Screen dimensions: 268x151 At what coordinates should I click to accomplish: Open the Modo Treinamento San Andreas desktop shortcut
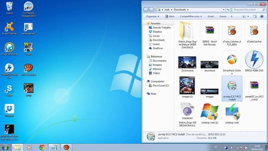click(9, 133)
